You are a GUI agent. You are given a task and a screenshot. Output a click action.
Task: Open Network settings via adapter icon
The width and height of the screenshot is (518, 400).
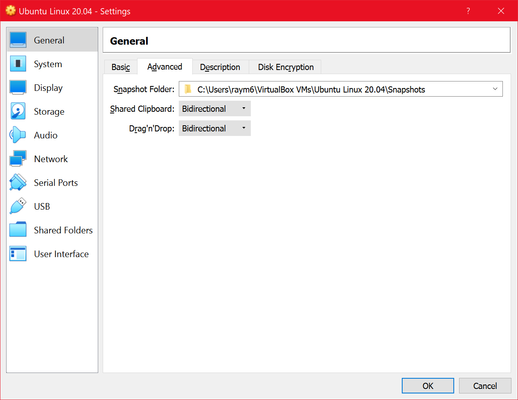point(18,159)
